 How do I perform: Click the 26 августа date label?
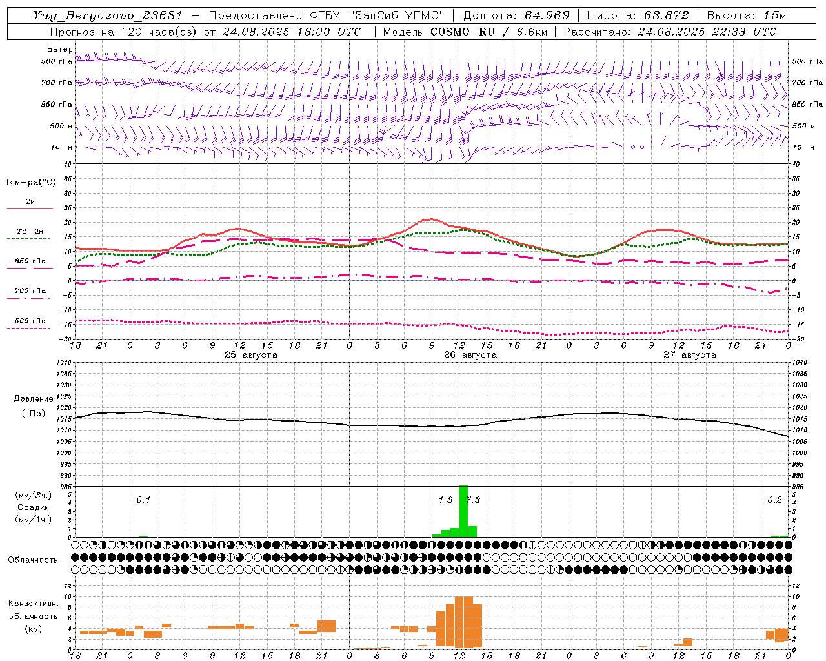click(x=470, y=355)
